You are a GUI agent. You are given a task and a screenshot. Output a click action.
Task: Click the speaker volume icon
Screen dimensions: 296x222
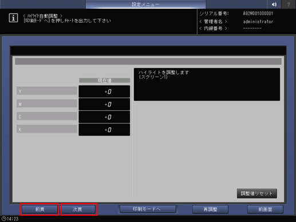274,4
